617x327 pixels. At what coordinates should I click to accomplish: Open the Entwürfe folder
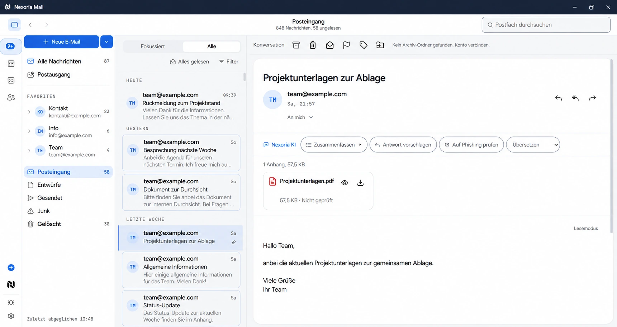coord(68,185)
